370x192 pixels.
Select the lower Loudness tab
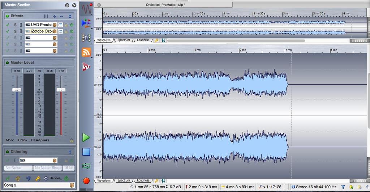pyautogui.click(x=143, y=181)
